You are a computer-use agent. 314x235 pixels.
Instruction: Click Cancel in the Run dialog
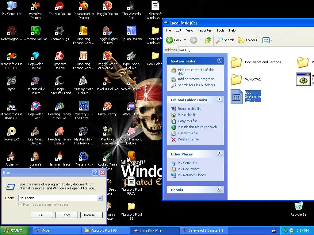(67, 215)
